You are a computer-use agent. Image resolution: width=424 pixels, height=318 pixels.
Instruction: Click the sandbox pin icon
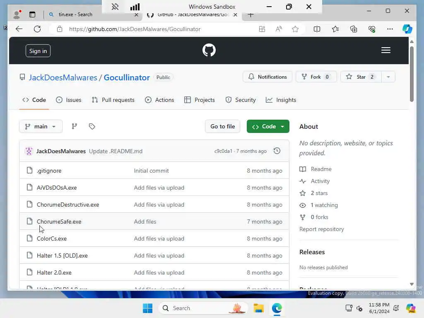[115, 7]
